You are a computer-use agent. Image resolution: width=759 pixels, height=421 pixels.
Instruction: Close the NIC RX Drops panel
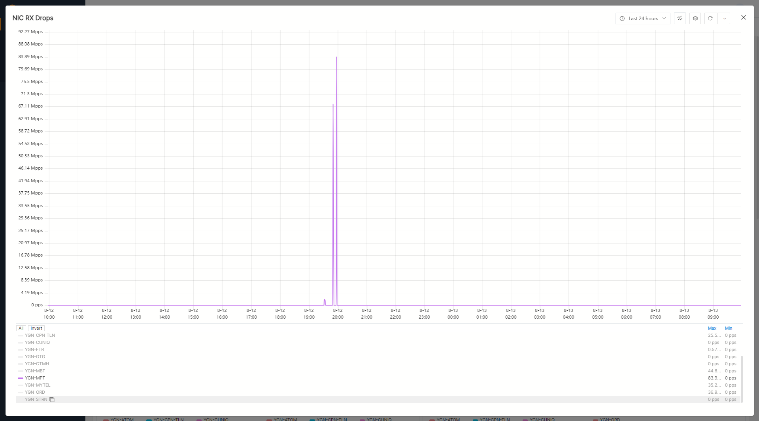(x=743, y=17)
